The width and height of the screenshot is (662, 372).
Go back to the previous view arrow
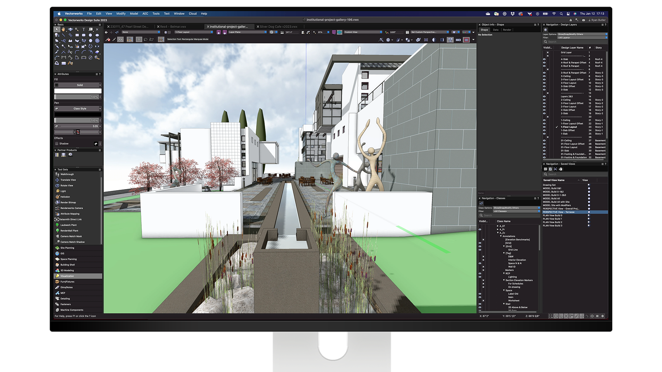pos(106,32)
